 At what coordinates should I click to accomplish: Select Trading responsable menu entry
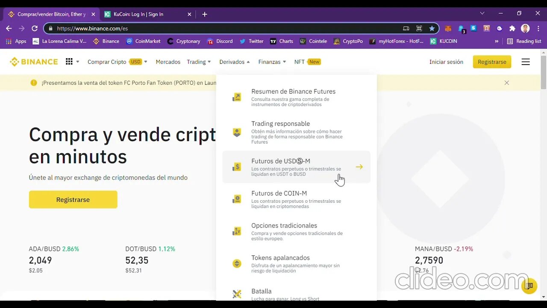pyautogui.click(x=296, y=132)
